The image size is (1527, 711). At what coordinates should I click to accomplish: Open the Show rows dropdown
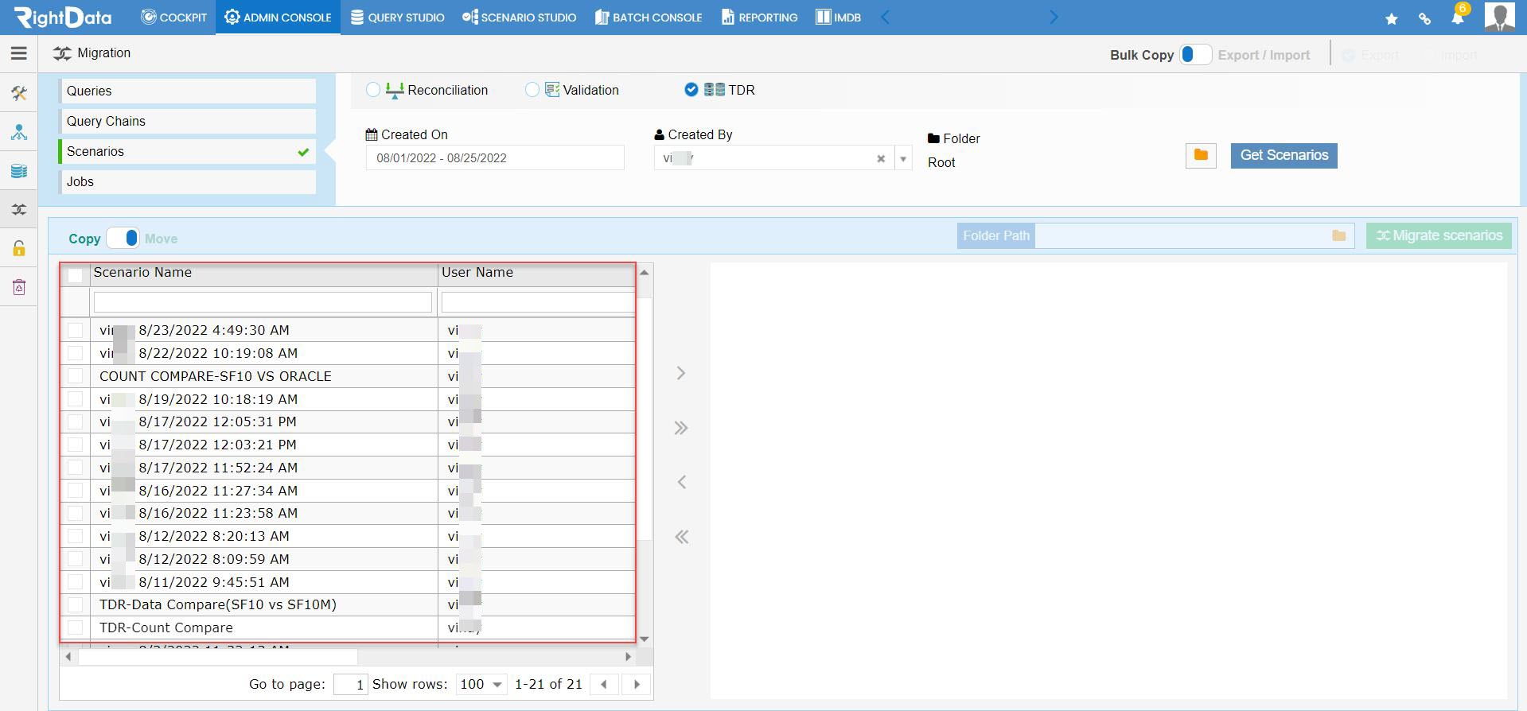click(482, 684)
